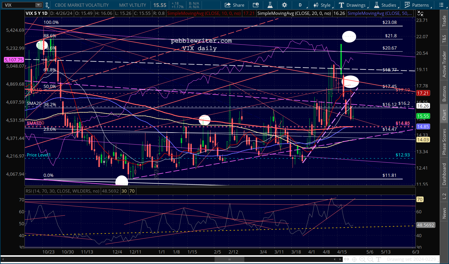Click the crosshair pan icon

(x=354, y=259)
